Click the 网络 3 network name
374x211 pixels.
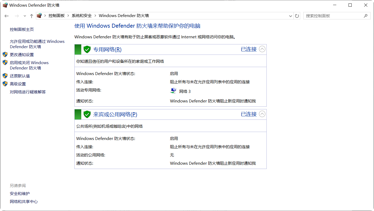point(185,92)
